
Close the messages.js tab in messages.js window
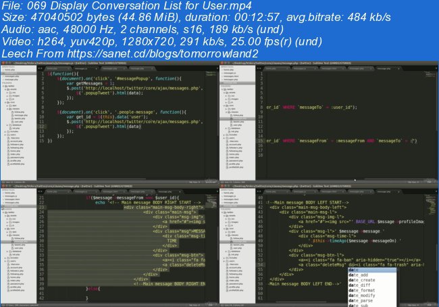(x=97, y=68)
